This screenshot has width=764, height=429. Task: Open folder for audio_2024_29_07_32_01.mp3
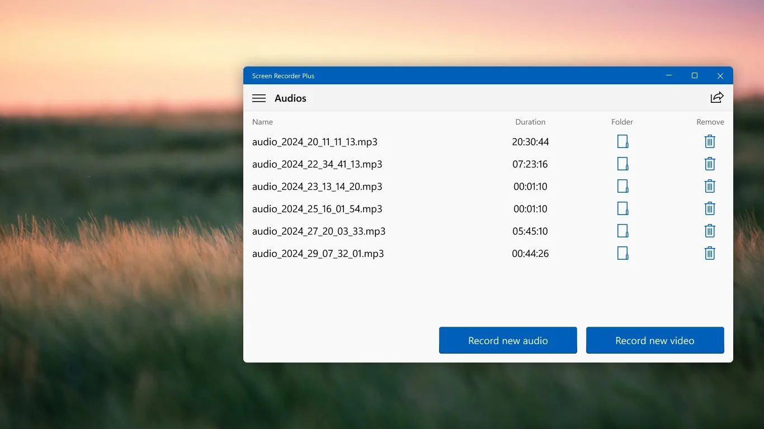tap(622, 253)
